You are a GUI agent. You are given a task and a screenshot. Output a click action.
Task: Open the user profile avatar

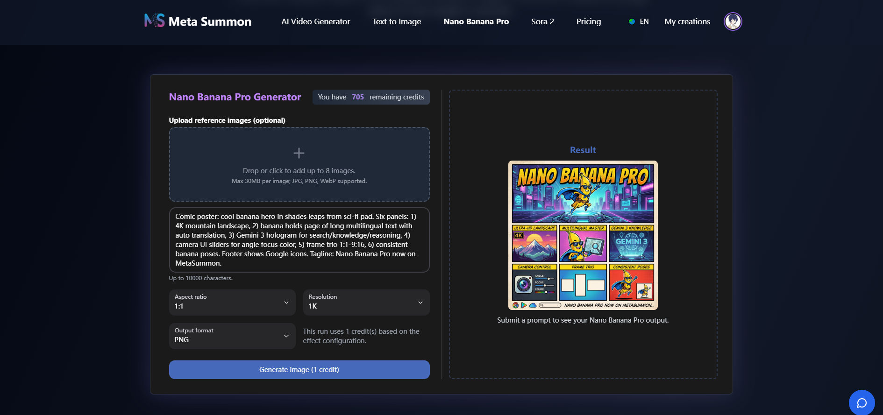coord(733,21)
